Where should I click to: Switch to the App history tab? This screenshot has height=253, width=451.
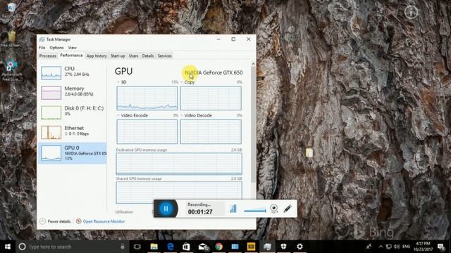coord(97,56)
